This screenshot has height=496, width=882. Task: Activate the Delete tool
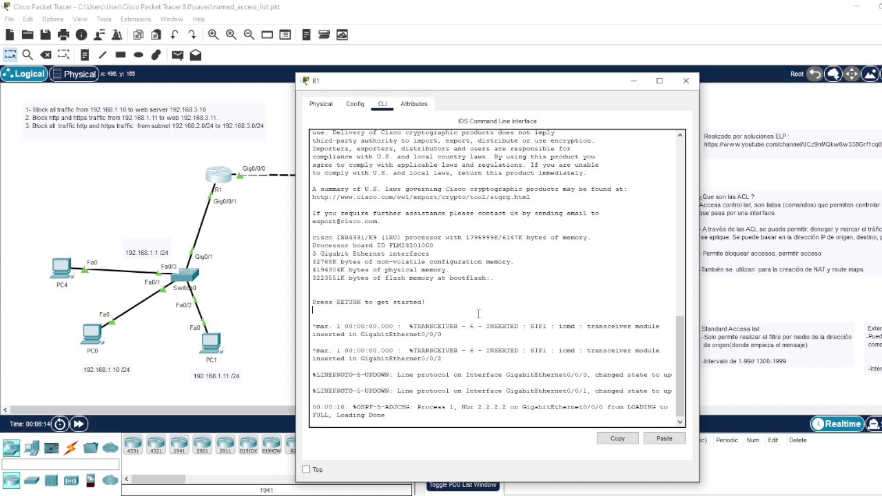click(x=46, y=54)
